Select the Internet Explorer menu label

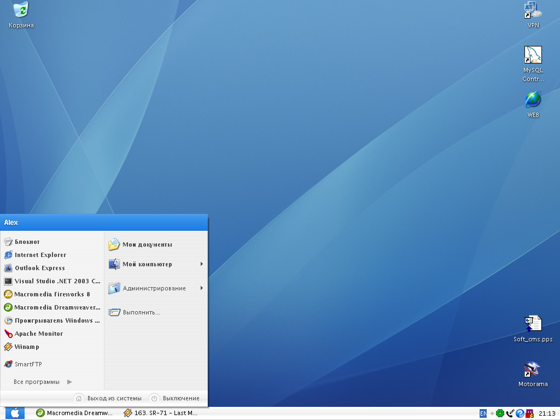click(x=40, y=255)
